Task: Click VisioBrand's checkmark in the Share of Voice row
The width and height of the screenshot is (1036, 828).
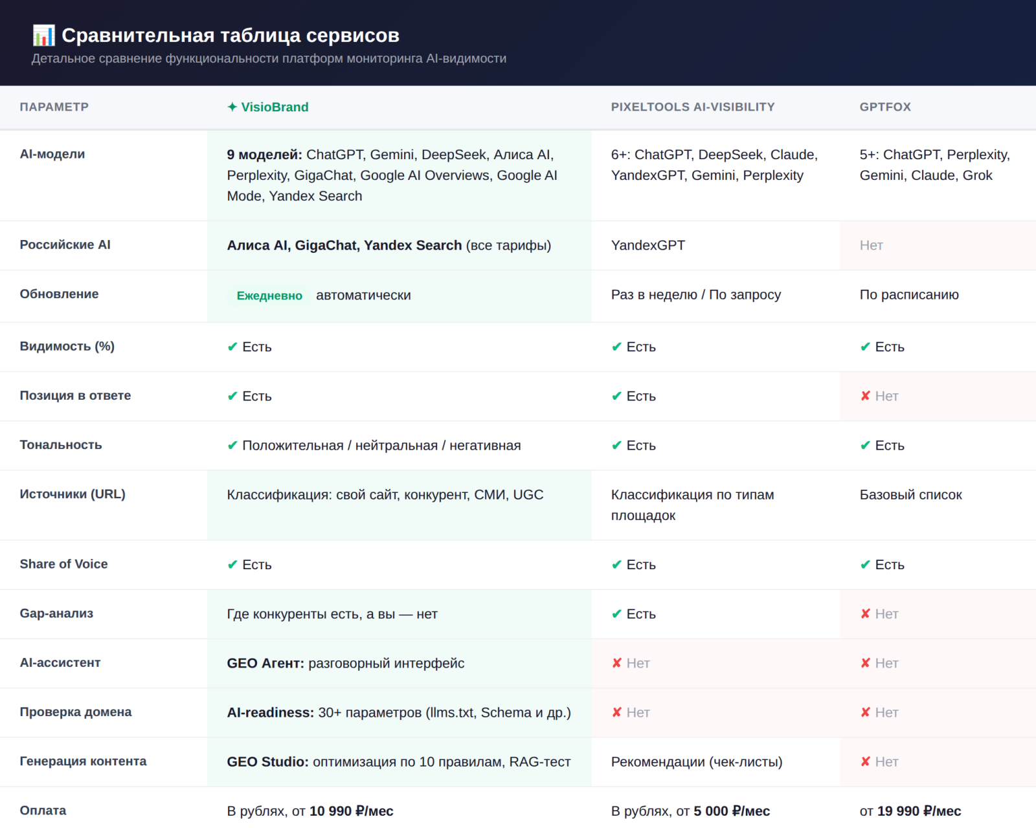Action: (232, 565)
